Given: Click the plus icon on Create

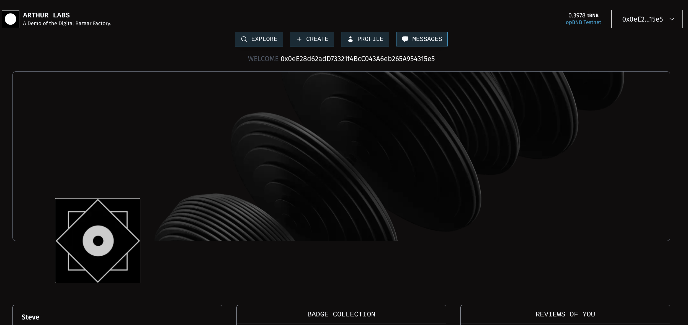Looking at the screenshot, I should tap(299, 39).
